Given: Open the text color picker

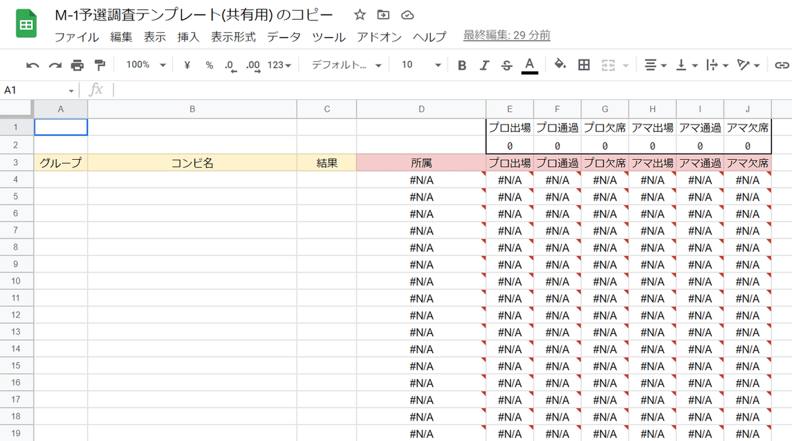Looking at the screenshot, I should [x=529, y=65].
